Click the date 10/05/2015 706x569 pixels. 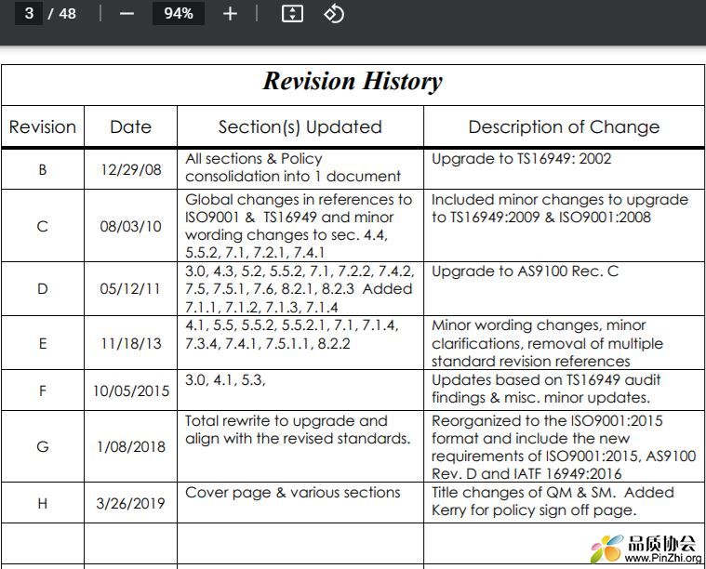(x=131, y=390)
